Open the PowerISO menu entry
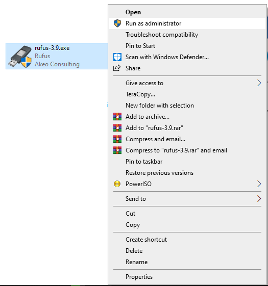The height and width of the screenshot is (286, 268). pos(187,184)
